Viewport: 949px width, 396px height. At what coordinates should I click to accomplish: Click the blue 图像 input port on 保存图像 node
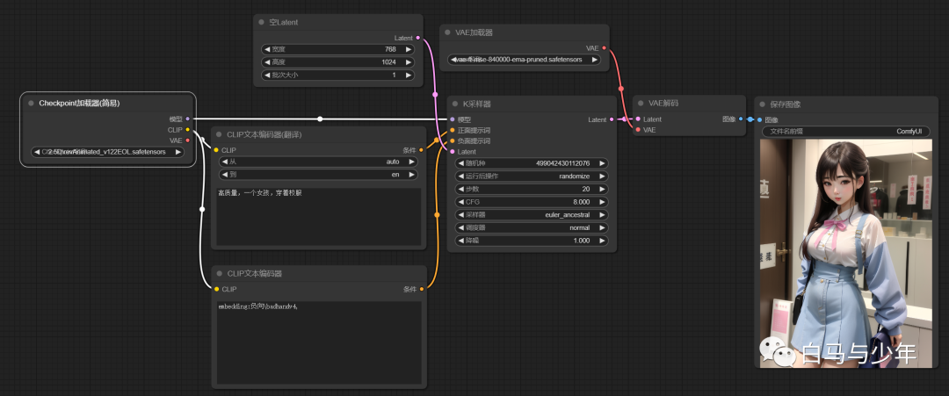coord(760,119)
